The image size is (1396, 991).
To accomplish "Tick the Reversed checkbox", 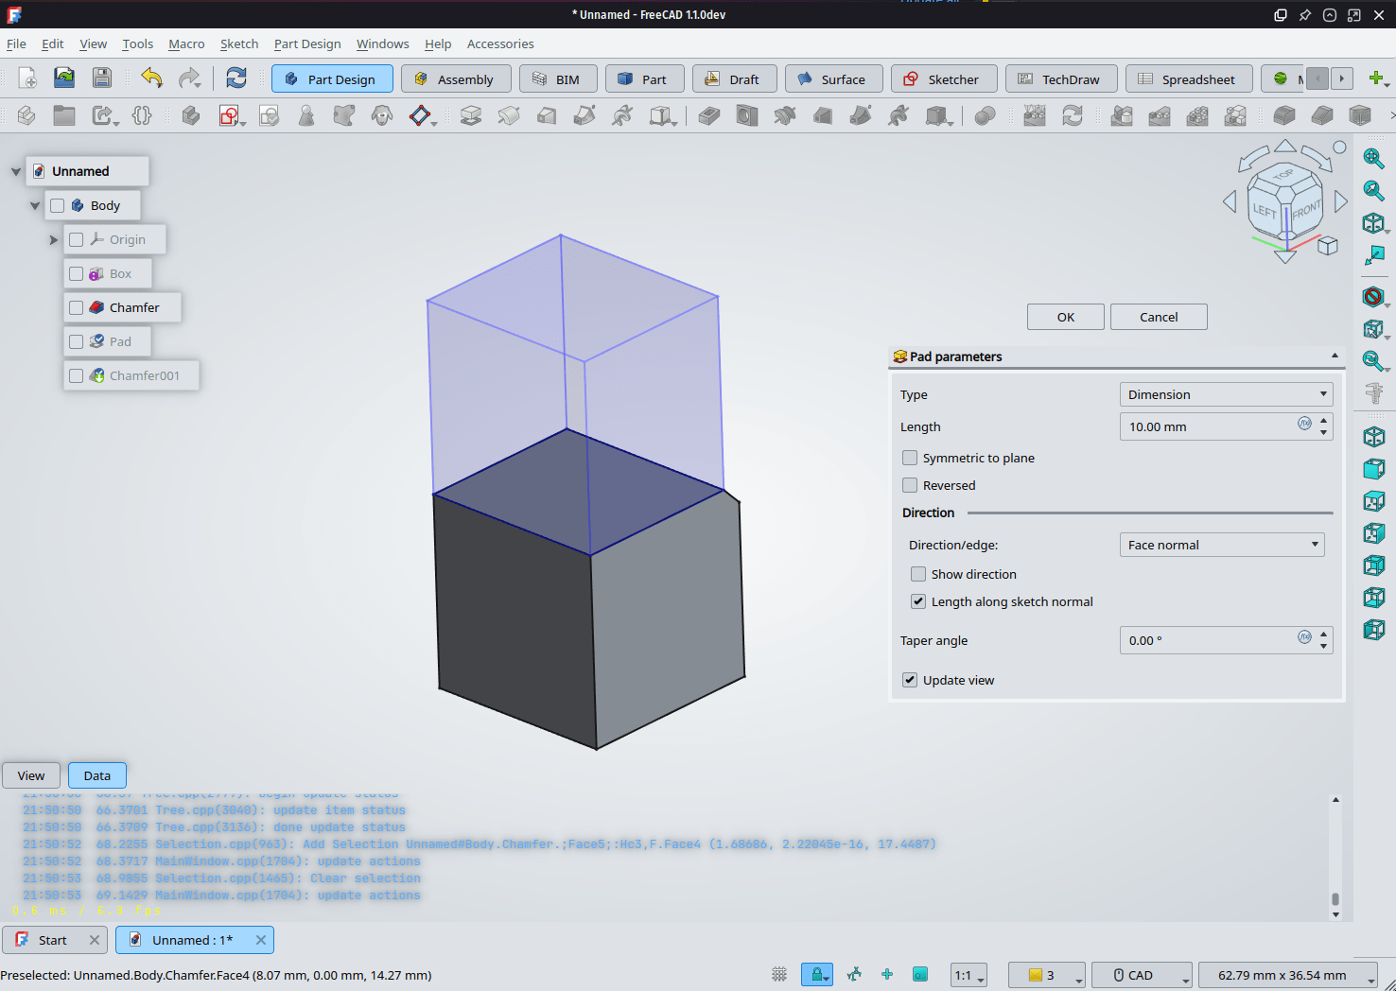I will tap(910, 485).
